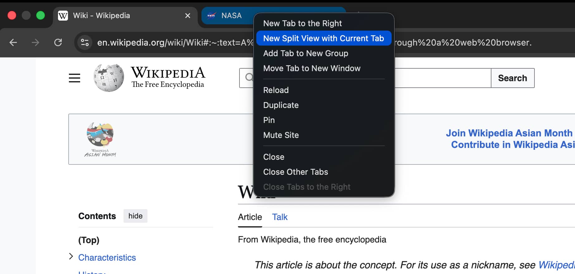Pin the tab via context menu

pos(269,120)
